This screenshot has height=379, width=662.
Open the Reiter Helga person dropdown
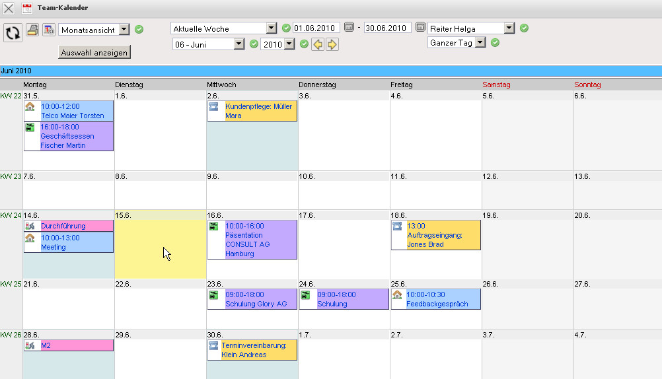coord(509,28)
